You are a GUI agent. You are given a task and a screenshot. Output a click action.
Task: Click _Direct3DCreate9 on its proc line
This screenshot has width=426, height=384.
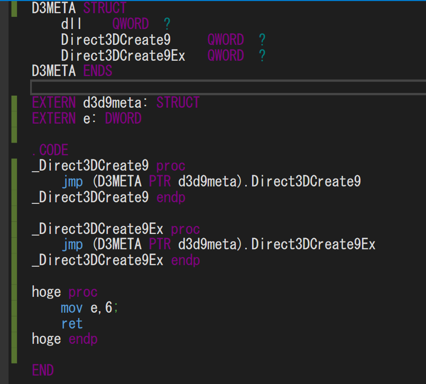point(90,166)
